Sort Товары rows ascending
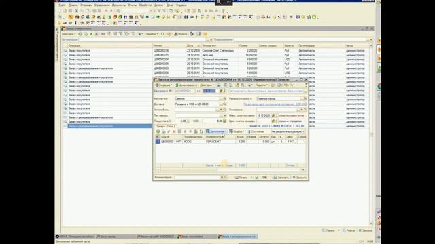 click(x=196, y=131)
